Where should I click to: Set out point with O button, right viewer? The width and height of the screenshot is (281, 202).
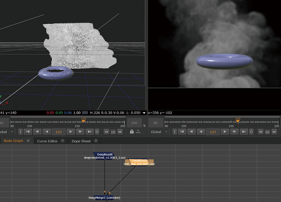tap(251, 132)
